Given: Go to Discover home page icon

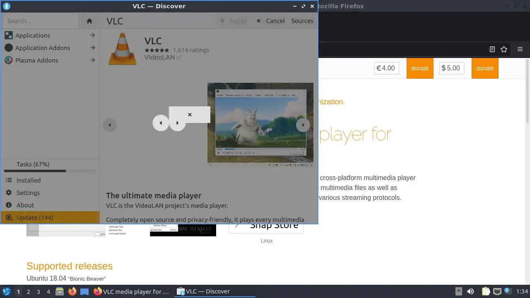Looking at the screenshot, I should (x=89, y=21).
